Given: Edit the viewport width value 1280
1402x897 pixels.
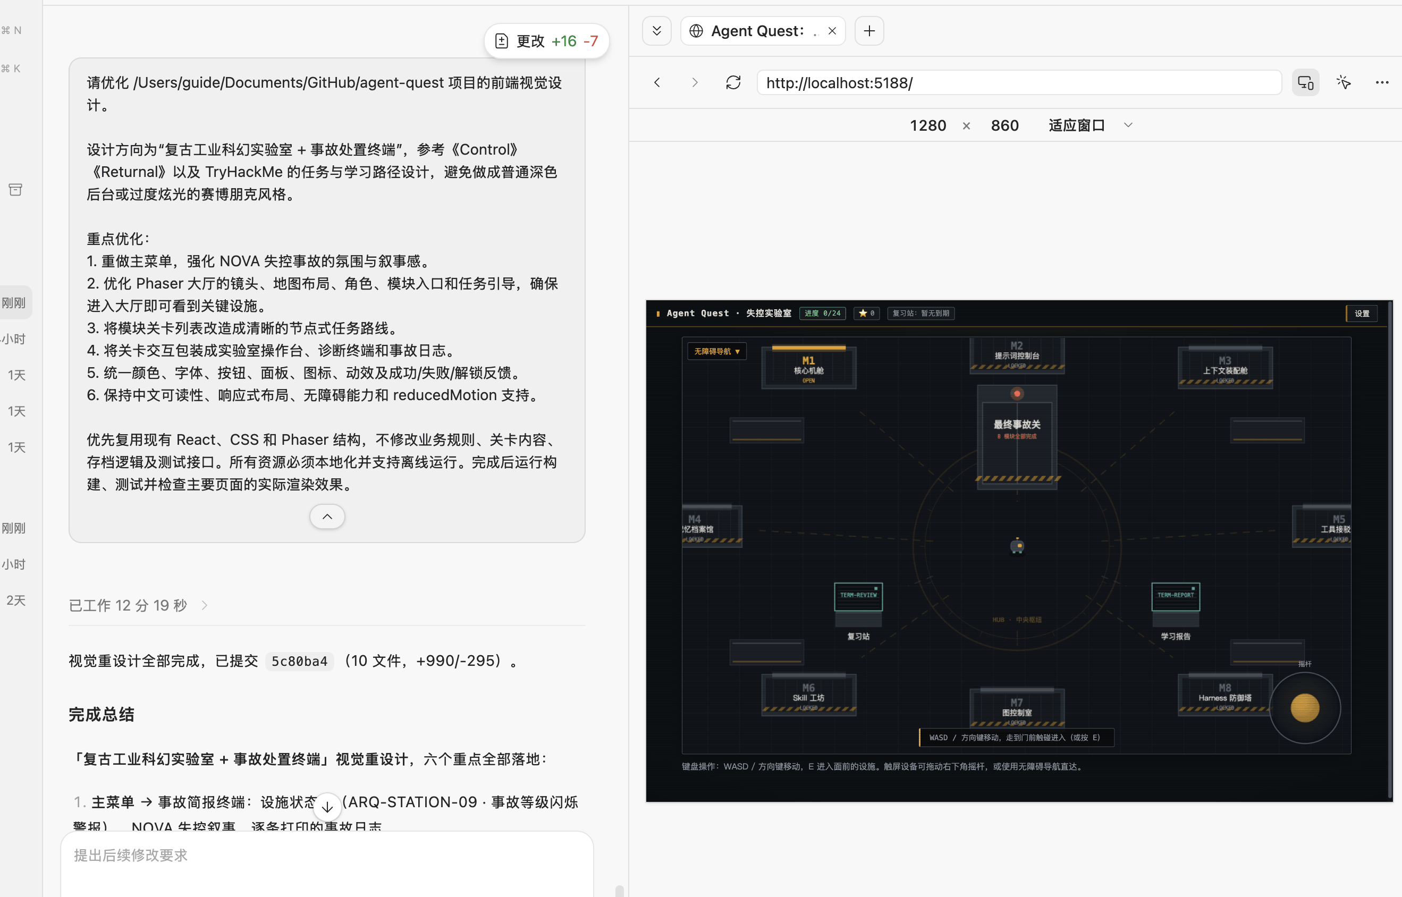Looking at the screenshot, I should click(x=928, y=125).
